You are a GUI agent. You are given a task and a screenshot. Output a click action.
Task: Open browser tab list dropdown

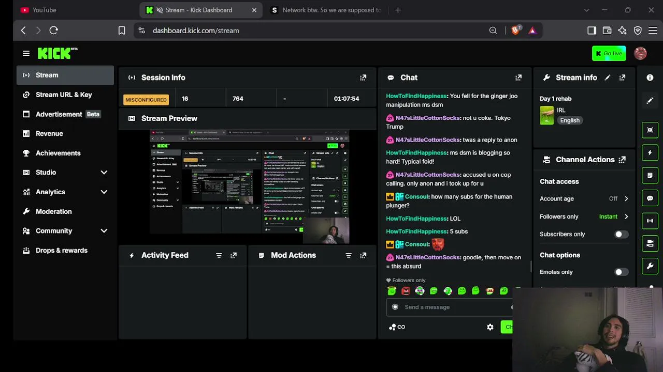tap(586, 10)
